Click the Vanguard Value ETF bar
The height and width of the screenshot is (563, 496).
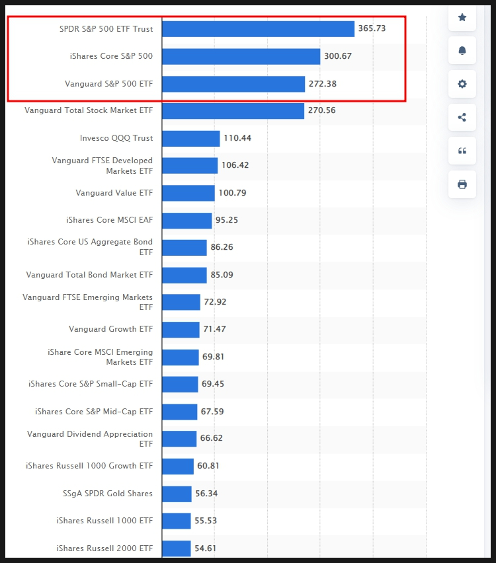point(188,193)
